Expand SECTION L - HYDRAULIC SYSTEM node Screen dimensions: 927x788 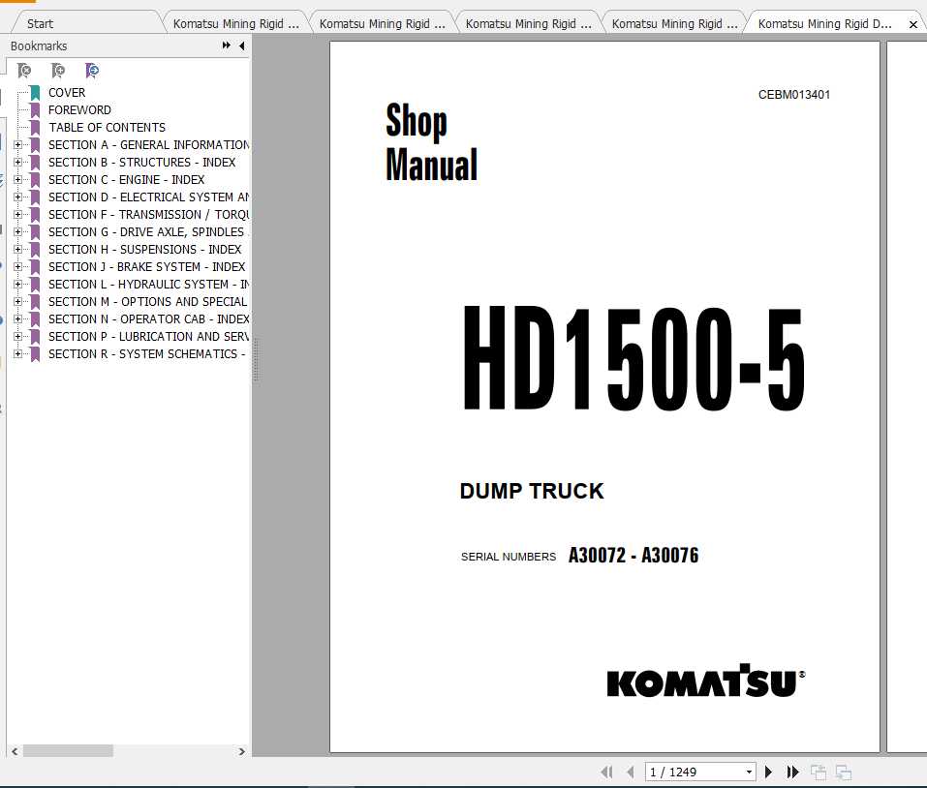[x=17, y=285]
